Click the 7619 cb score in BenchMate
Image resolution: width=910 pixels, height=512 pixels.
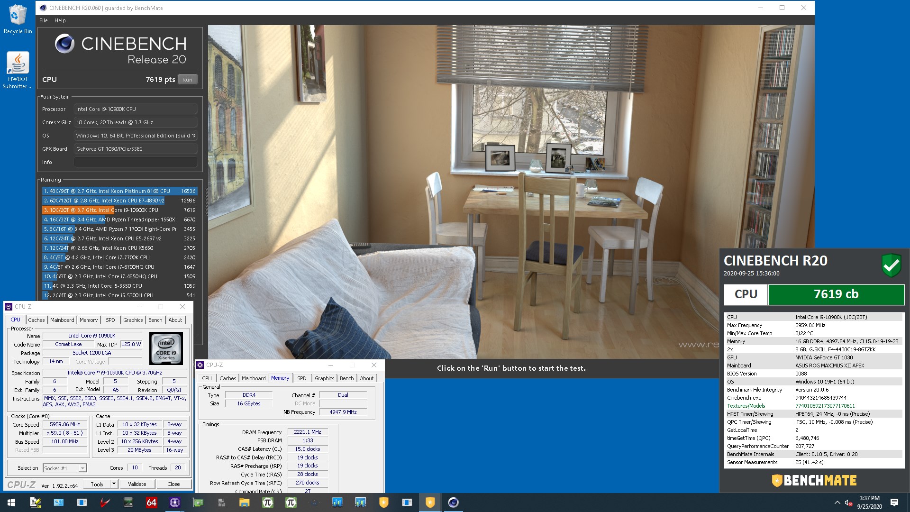tap(836, 294)
